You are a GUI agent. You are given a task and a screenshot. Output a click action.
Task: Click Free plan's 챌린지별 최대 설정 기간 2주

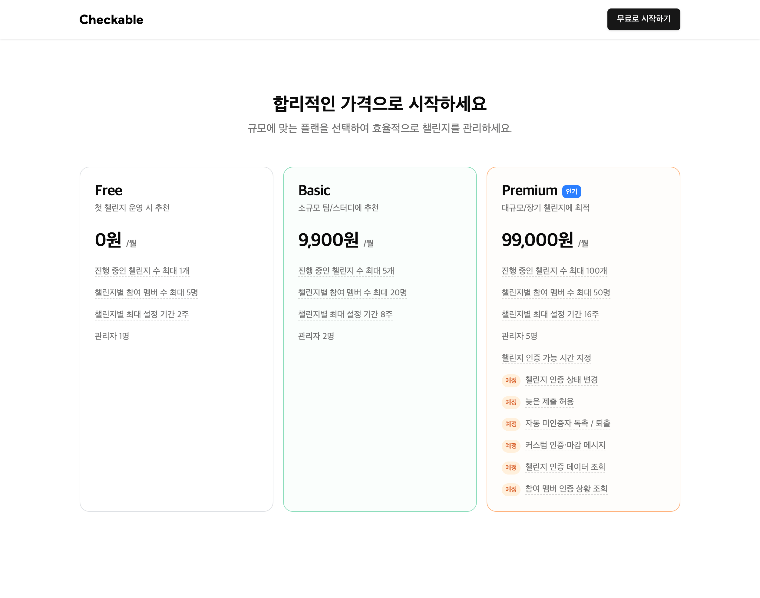pos(141,314)
